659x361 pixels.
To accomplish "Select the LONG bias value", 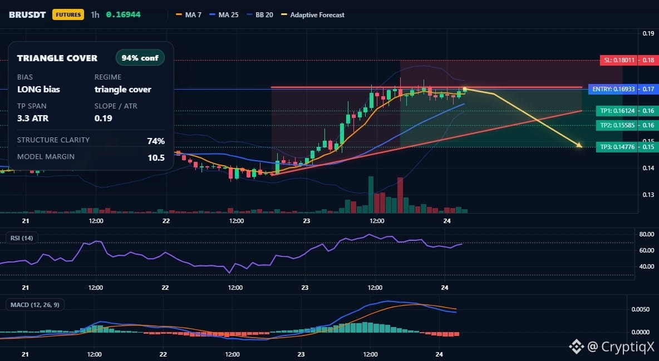I will click(38, 89).
